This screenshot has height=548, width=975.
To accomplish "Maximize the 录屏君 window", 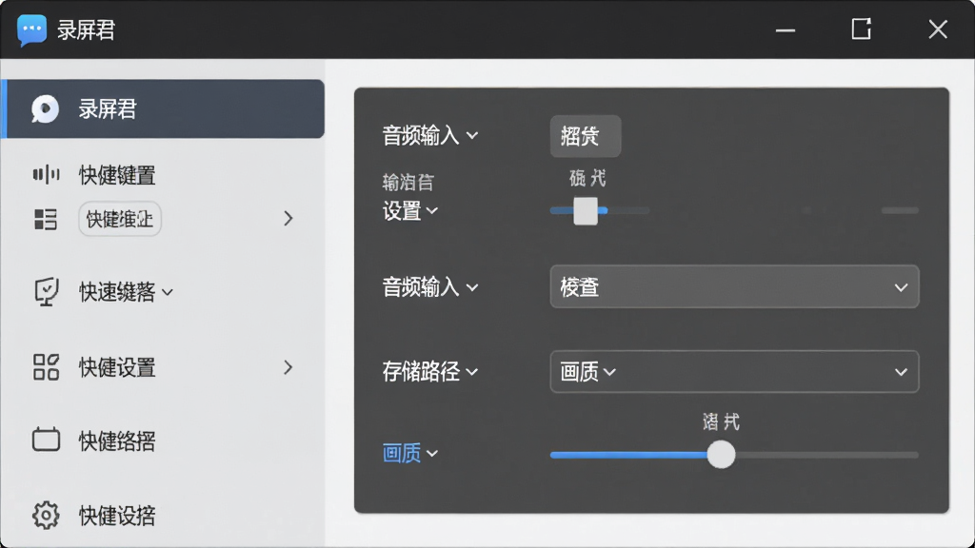I will pos(861,29).
